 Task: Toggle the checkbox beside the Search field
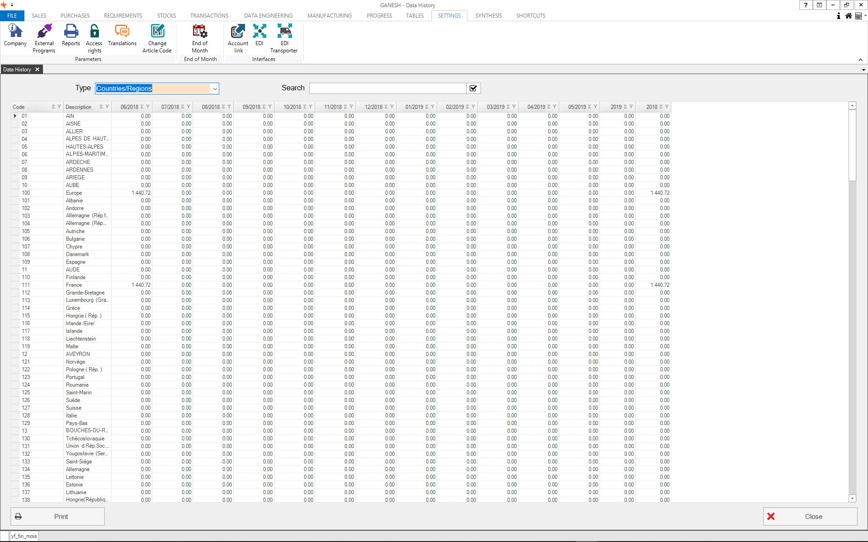tap(473, 89)
